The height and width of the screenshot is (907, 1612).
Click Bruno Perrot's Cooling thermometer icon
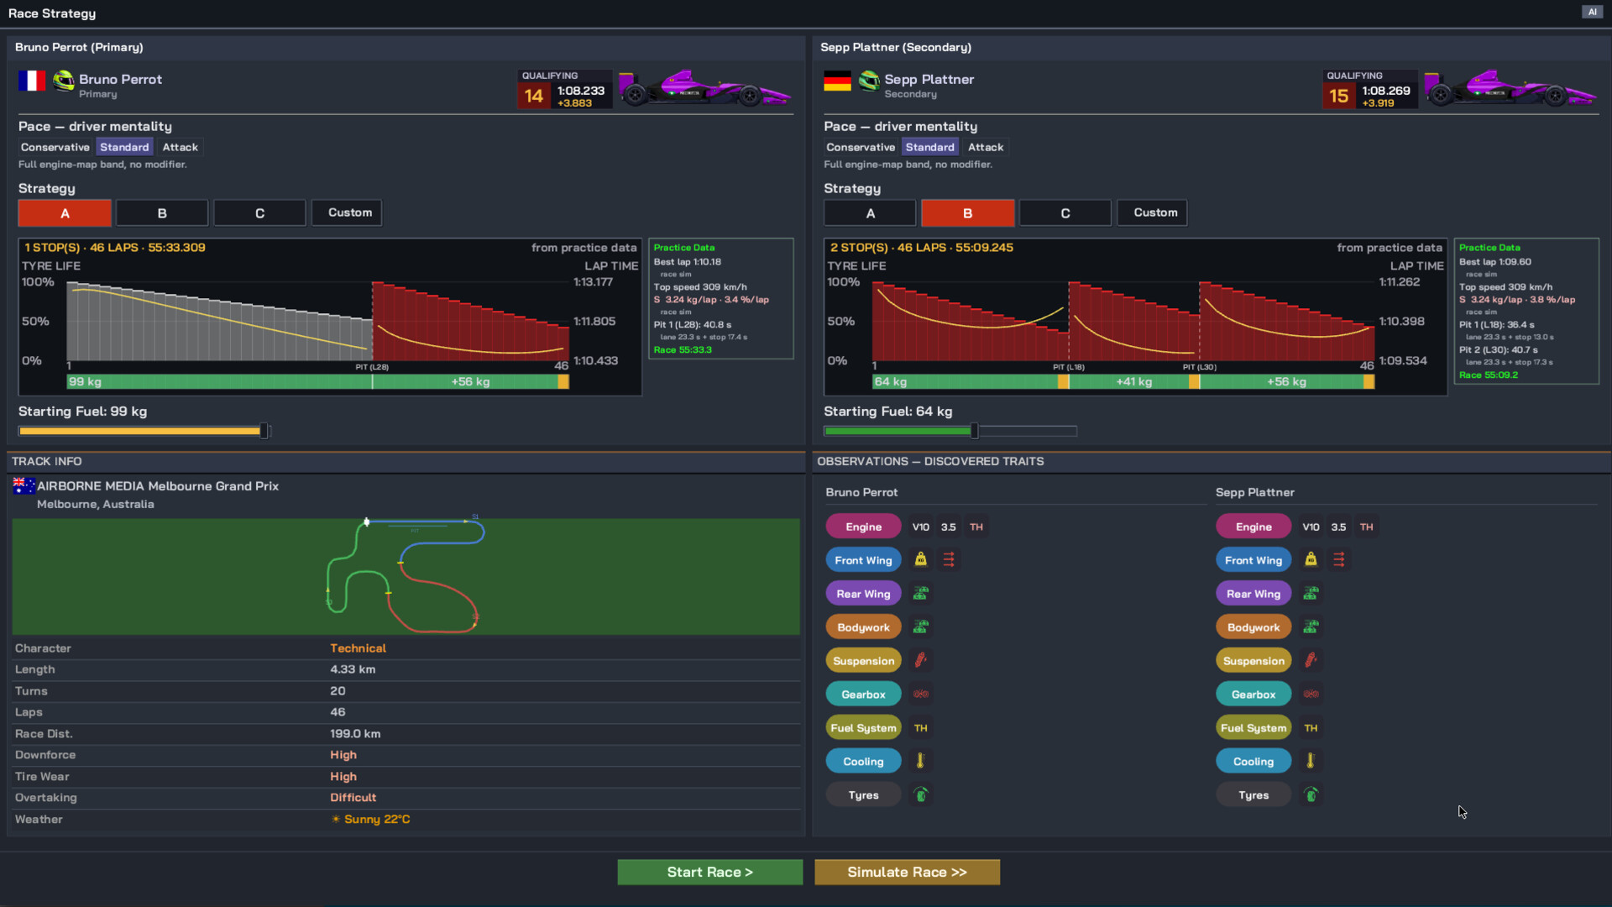[x=920, y=761]
